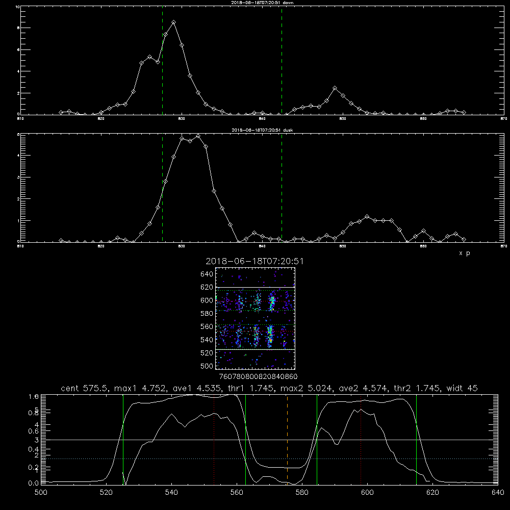This screenshot has width=510, height=510.
Task: Click the "ave1 4.535" value in the stats line
Action: pyautogui.click(x=197, y=388)
